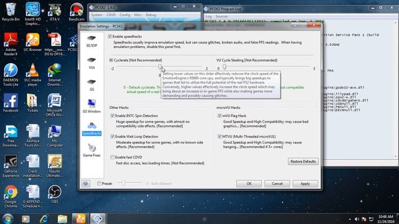Open CDVD menu in PCSX2 window
Screen dimensions: 399x224
(111, 15)
